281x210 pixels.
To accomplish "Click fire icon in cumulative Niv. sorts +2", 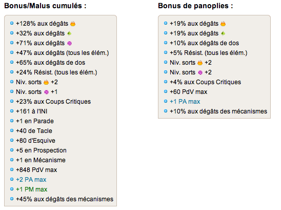I will tap(46, 82).
